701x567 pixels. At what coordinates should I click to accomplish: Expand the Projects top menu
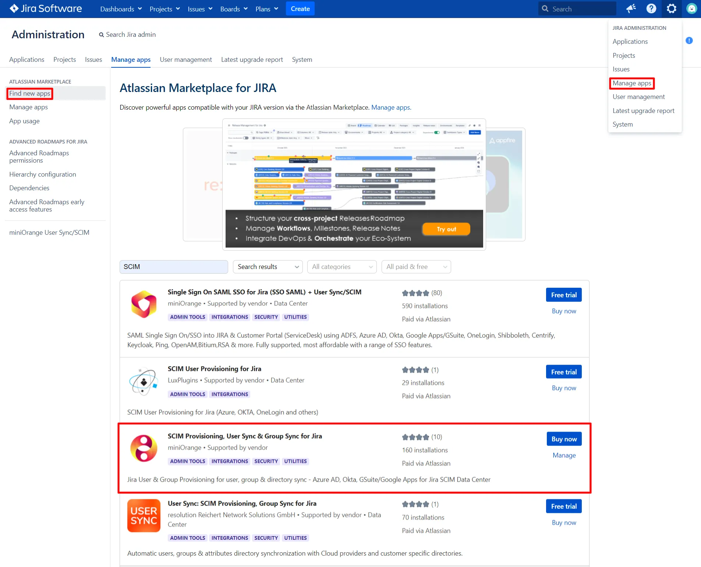pyautogui.click(x=164, y=9)
